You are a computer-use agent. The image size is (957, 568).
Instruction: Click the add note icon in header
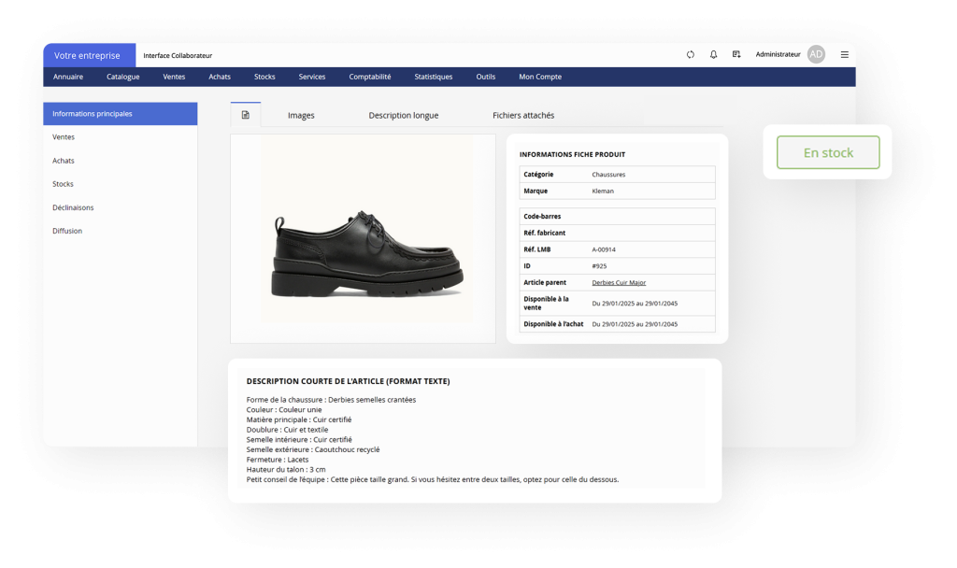[x=736, y=55]
